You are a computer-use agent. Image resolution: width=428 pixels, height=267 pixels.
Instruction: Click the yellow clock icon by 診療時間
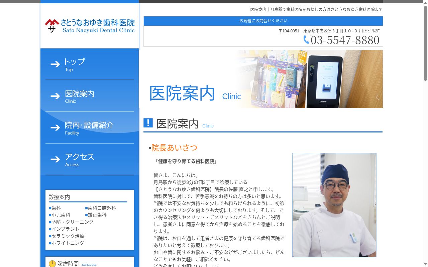tap(52, 264)
